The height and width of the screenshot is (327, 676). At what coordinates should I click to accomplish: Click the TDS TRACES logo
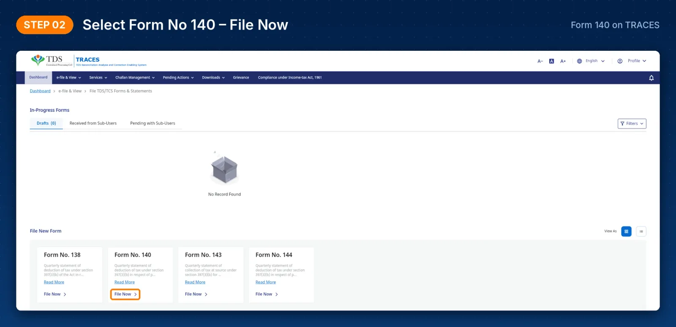pos(89,60)
